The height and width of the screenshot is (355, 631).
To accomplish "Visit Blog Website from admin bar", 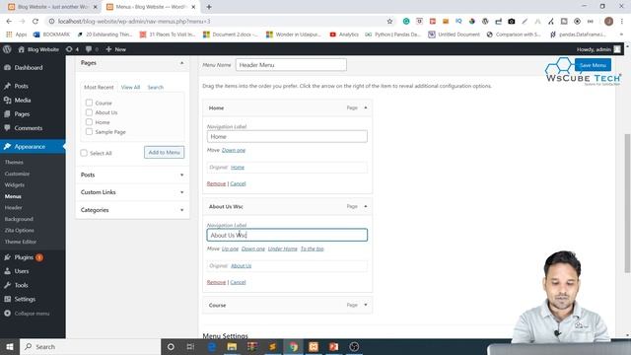I will click(x=38, y=49).
